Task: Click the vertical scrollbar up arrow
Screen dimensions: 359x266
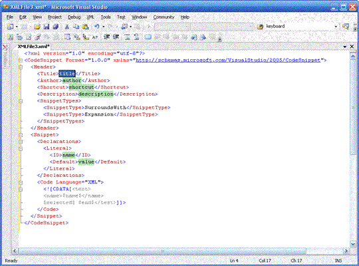Action: point(353,56)
